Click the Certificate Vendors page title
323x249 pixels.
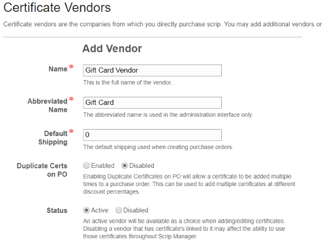57,8
